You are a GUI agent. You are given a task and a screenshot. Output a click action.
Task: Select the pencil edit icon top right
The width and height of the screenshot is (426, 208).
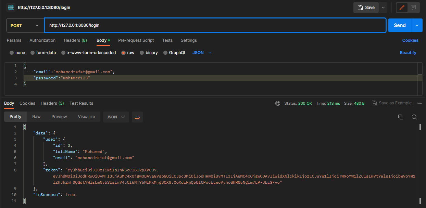click(x=401, y=7)
